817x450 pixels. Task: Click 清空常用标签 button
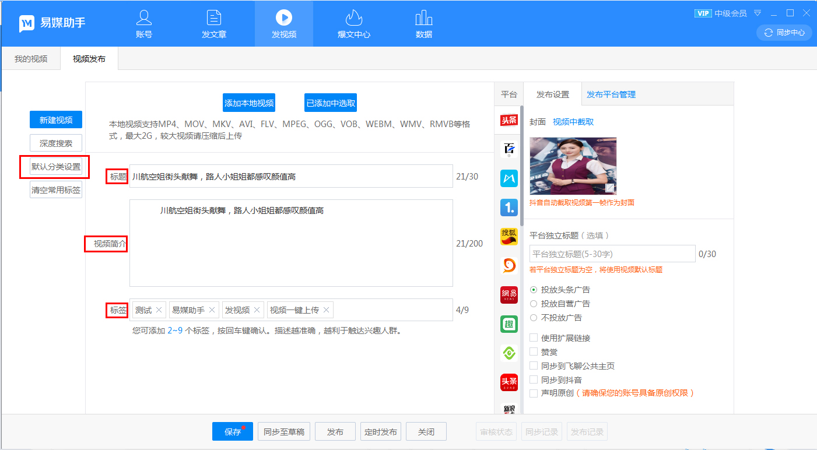coord(56,189)
